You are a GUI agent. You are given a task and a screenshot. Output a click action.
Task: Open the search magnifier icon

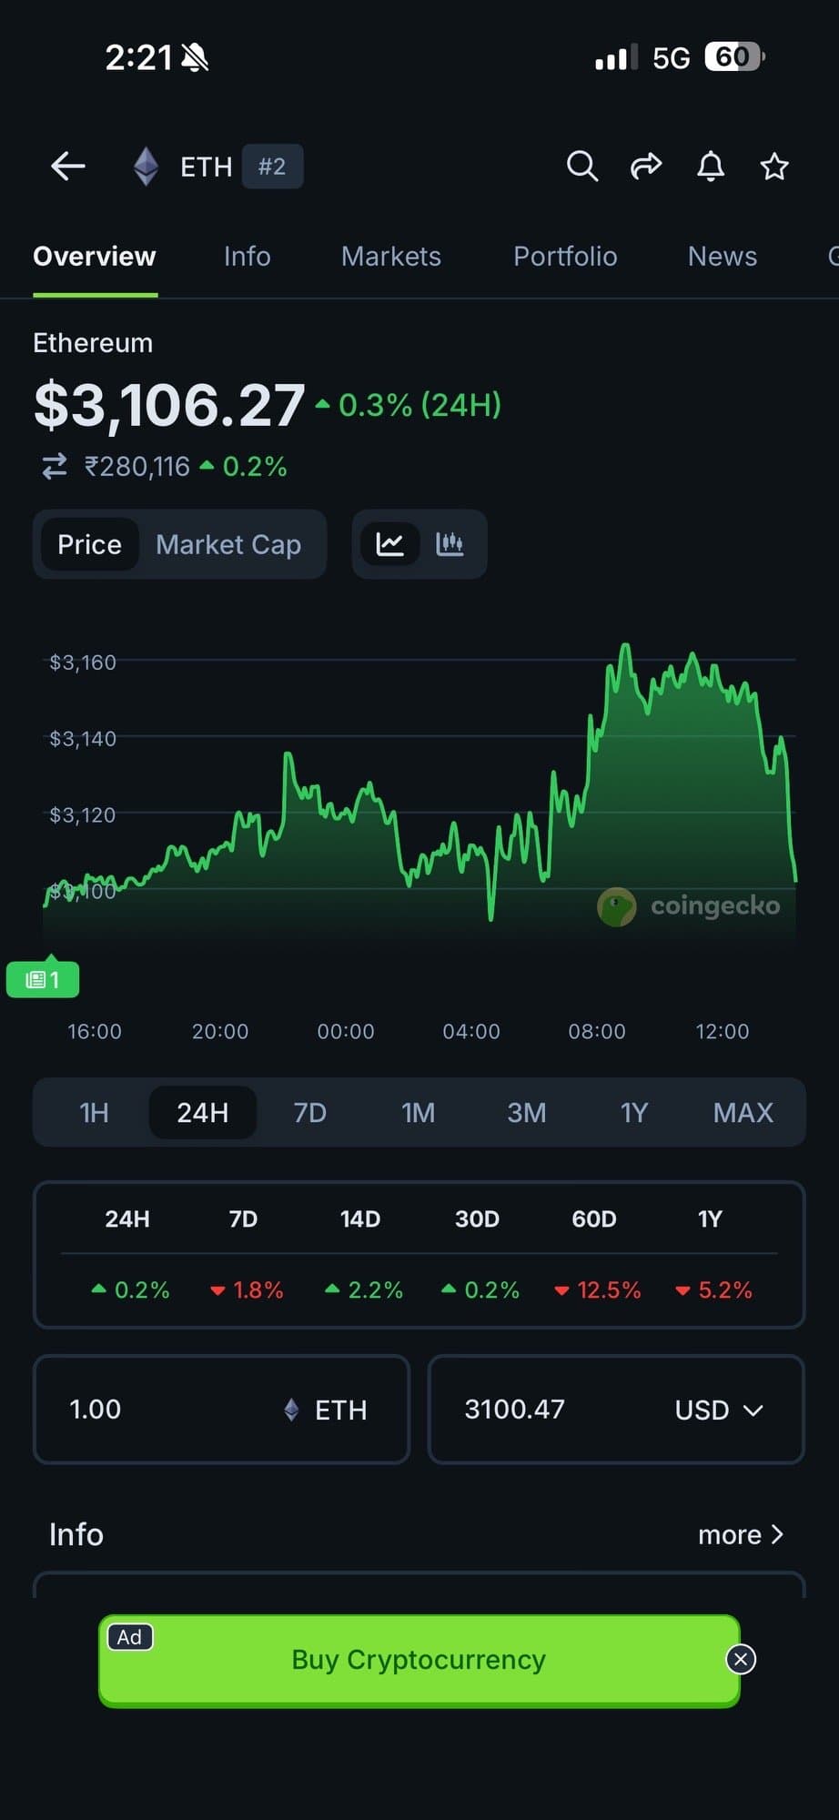(x=582, y=167)
